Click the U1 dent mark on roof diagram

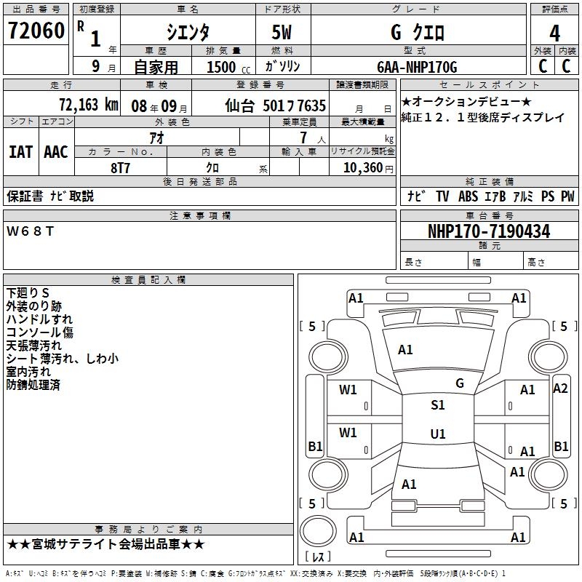click(x=438, y=434)
